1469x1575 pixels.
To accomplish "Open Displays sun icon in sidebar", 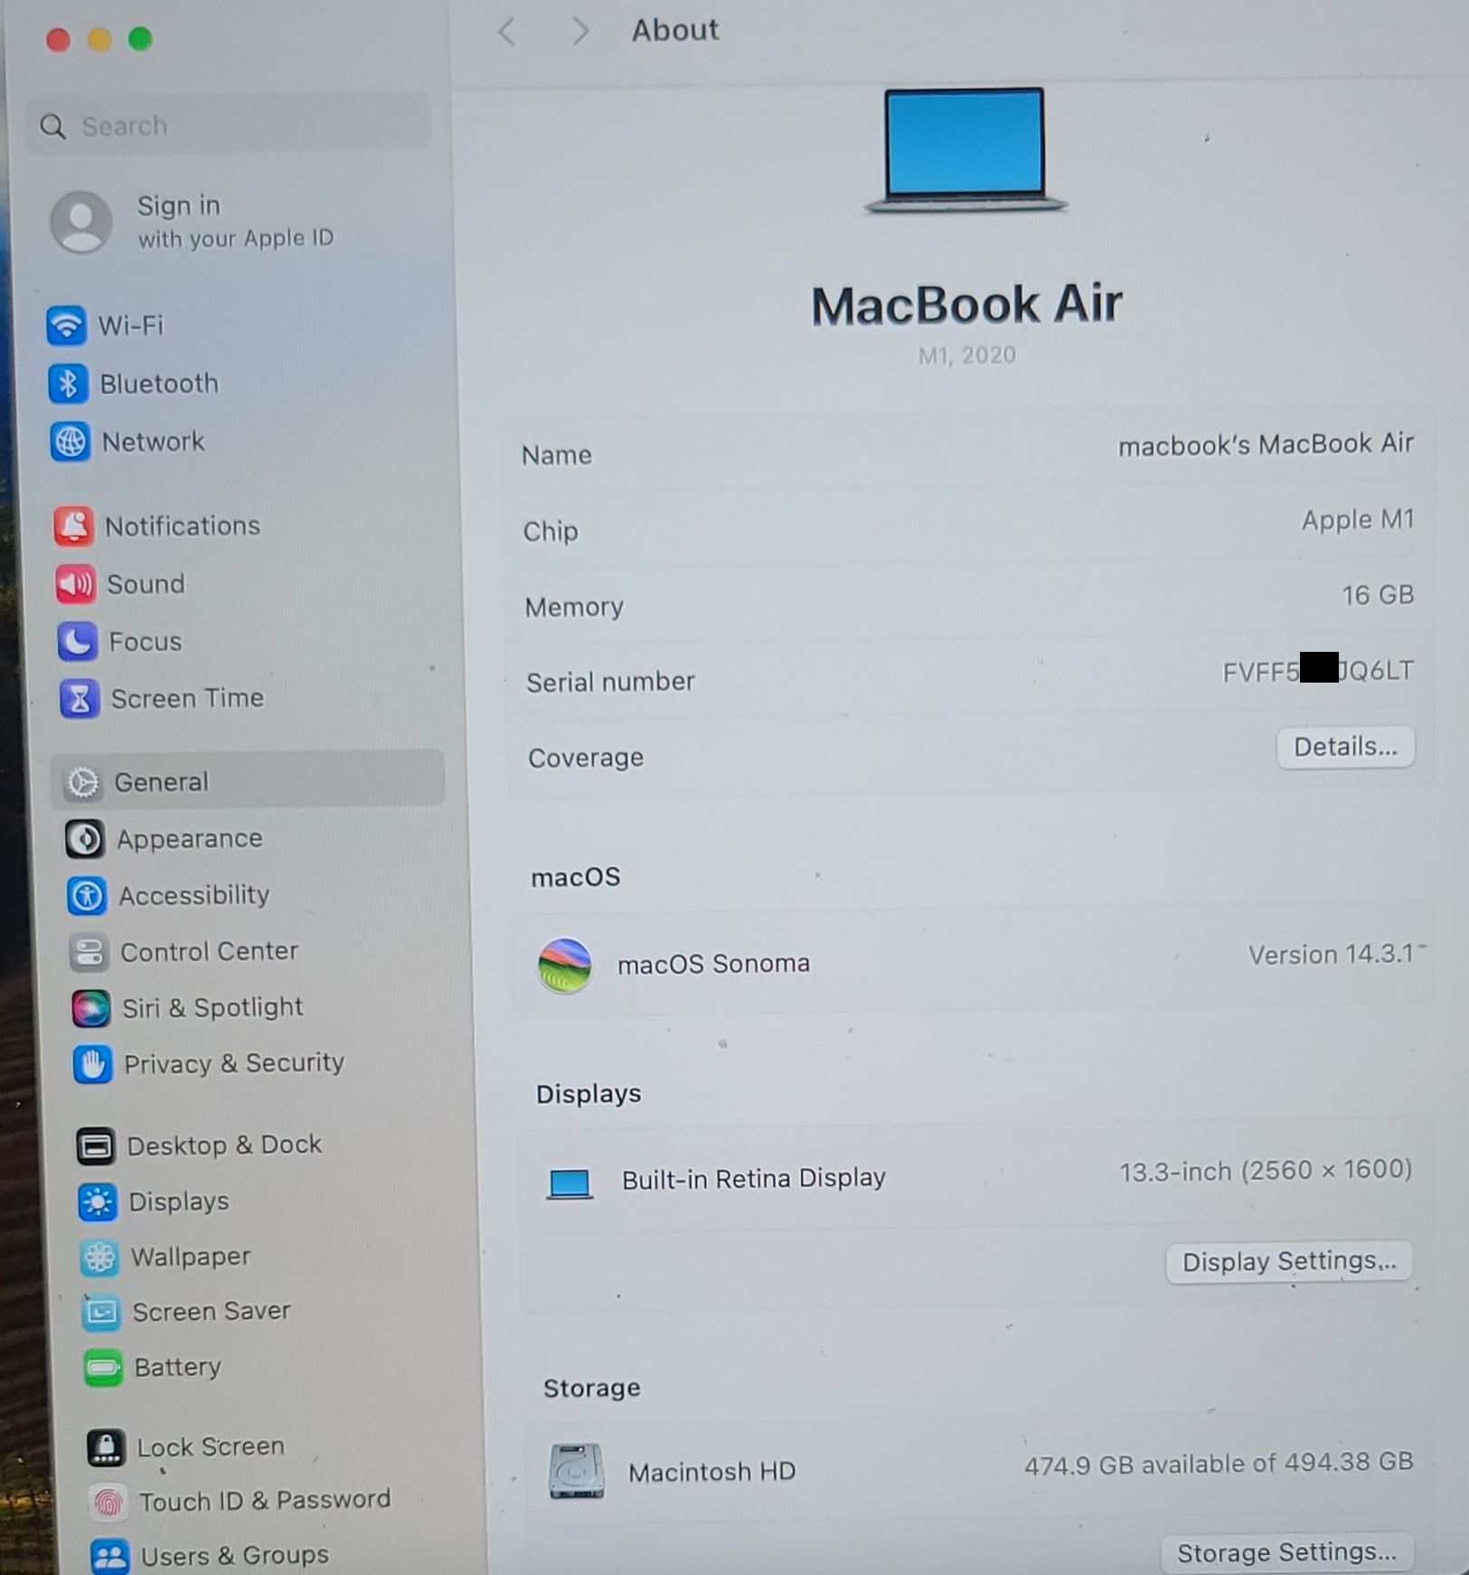I will (97, 1202).
